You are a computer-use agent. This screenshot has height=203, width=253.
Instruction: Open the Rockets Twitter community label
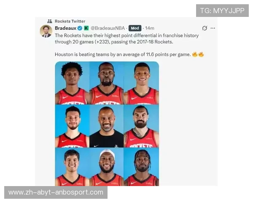click(x=70, y=21)
